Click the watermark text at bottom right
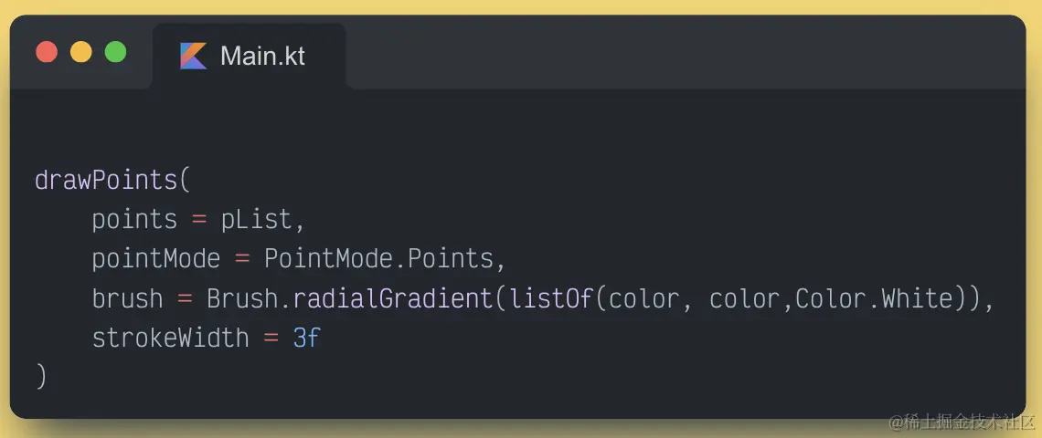1042x438 pixels. coord(962,421)
